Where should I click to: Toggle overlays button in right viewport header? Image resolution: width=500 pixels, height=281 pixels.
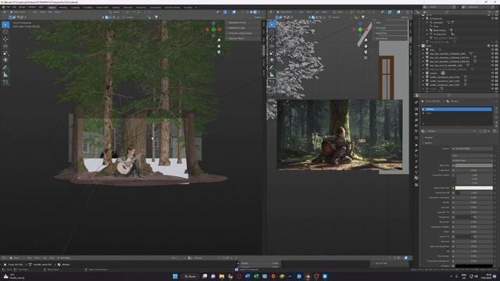[398, 12]
